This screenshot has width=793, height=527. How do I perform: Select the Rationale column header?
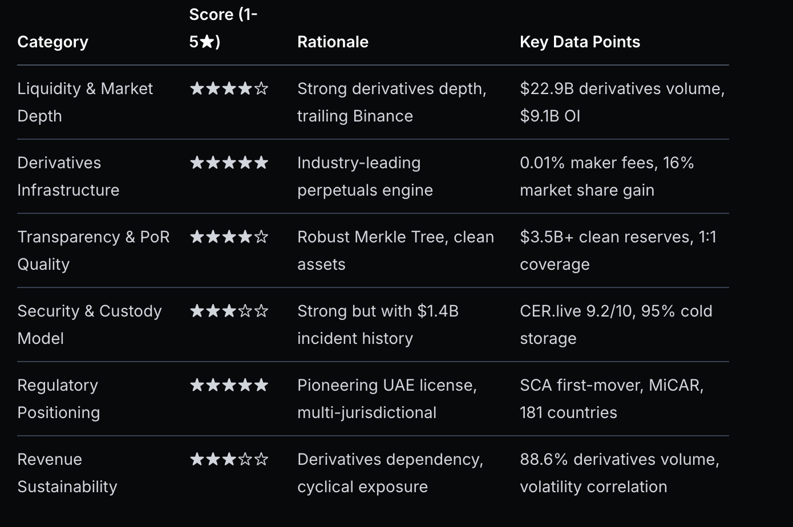[333, 42]
